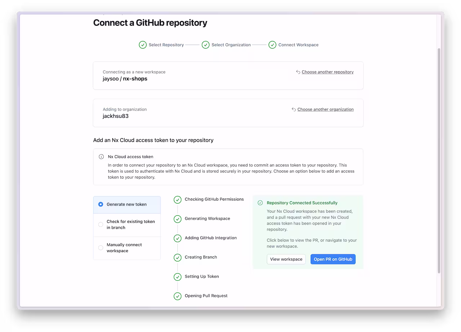Screen dimensions: 461x332
Task: Click the Creating Branch check icon
Action: pyautogui.click(x=178, y=257)
